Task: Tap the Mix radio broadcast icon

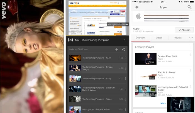Action: [x=70, y=40]
